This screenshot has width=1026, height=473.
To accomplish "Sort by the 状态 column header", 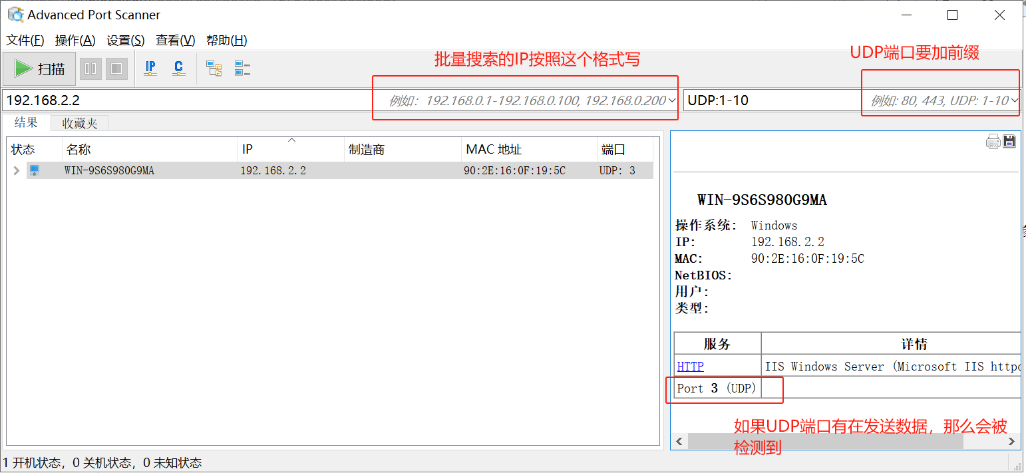I will point(35,150).
